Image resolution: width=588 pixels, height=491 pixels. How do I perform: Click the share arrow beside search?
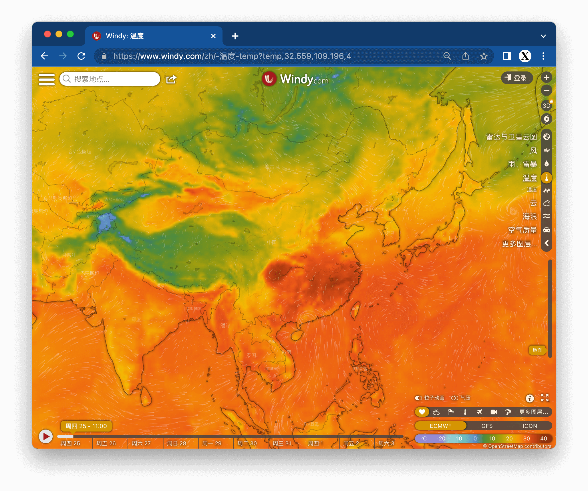pyautogui.click(x=171, y=79)
